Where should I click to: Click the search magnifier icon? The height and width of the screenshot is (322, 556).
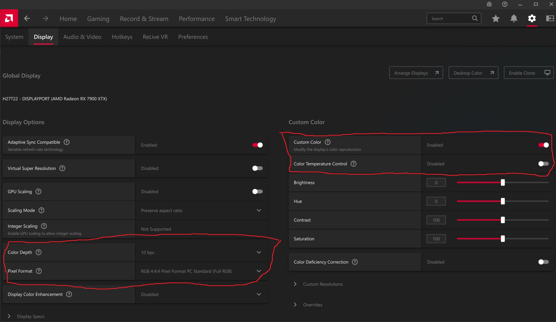click(475, 18)
